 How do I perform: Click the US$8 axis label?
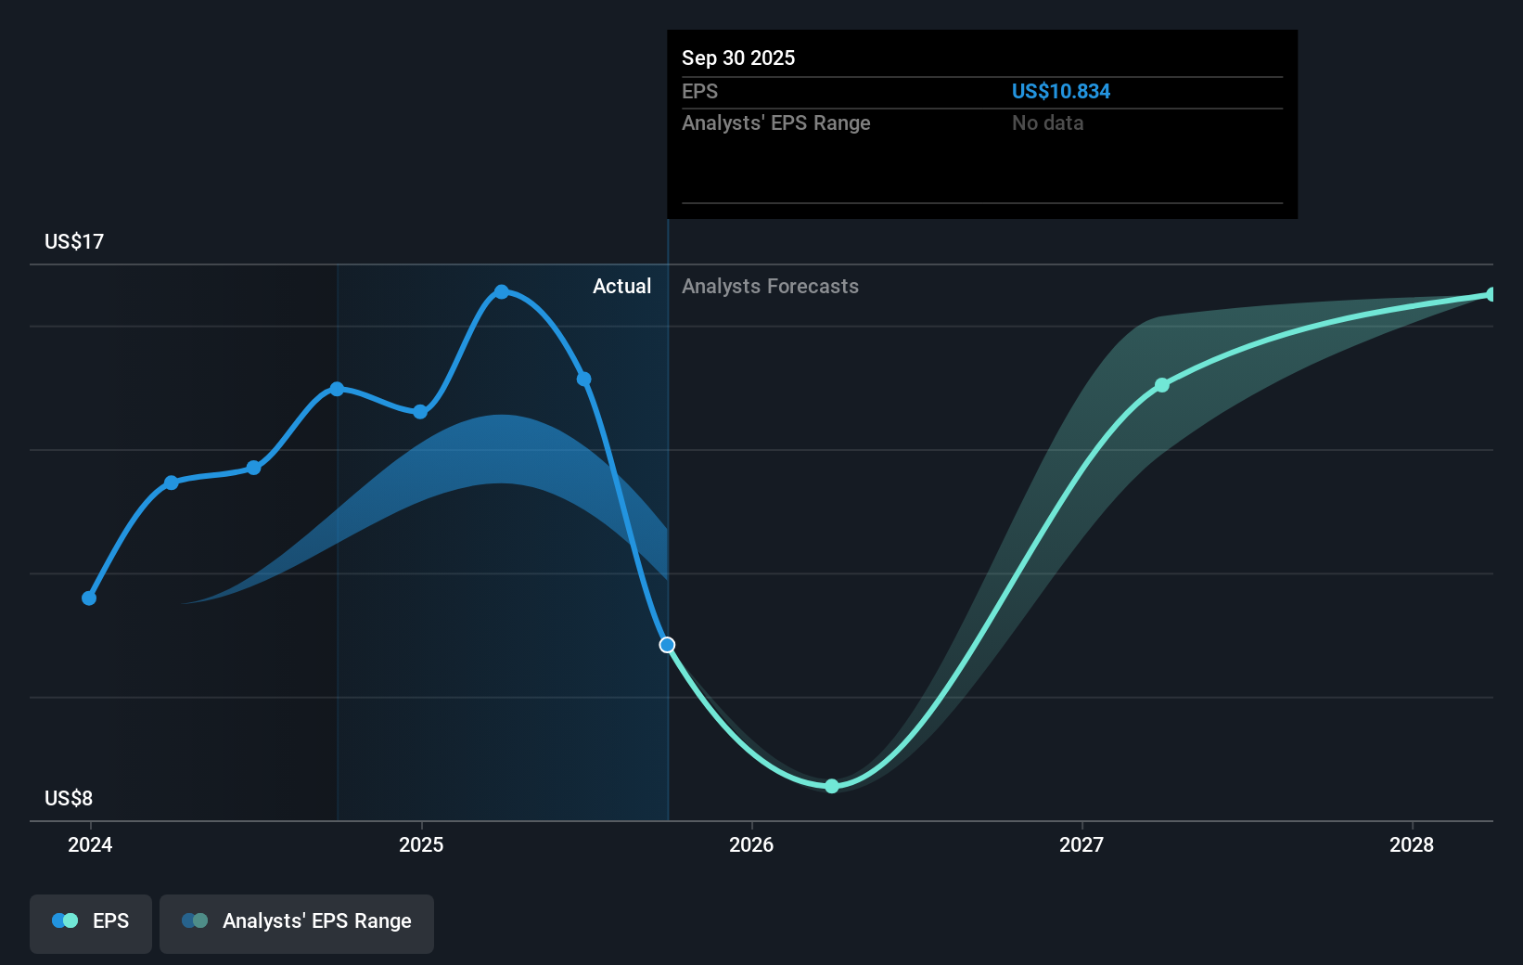click(x=69, y=798)
